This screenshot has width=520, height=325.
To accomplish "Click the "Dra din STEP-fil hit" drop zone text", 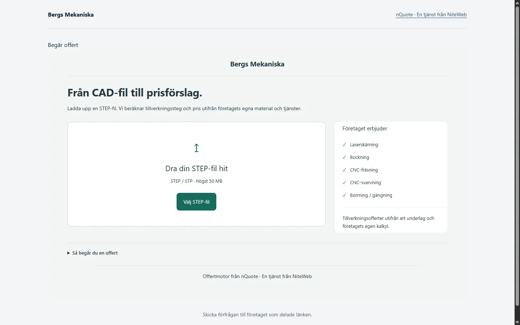I will (196, 169).
